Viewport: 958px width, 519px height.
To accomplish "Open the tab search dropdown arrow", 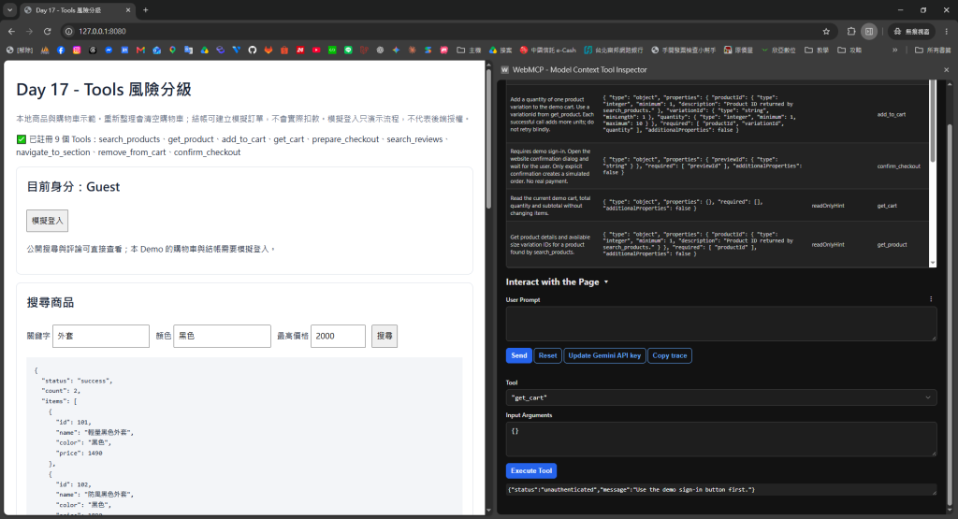I will [x=9, y=9].
